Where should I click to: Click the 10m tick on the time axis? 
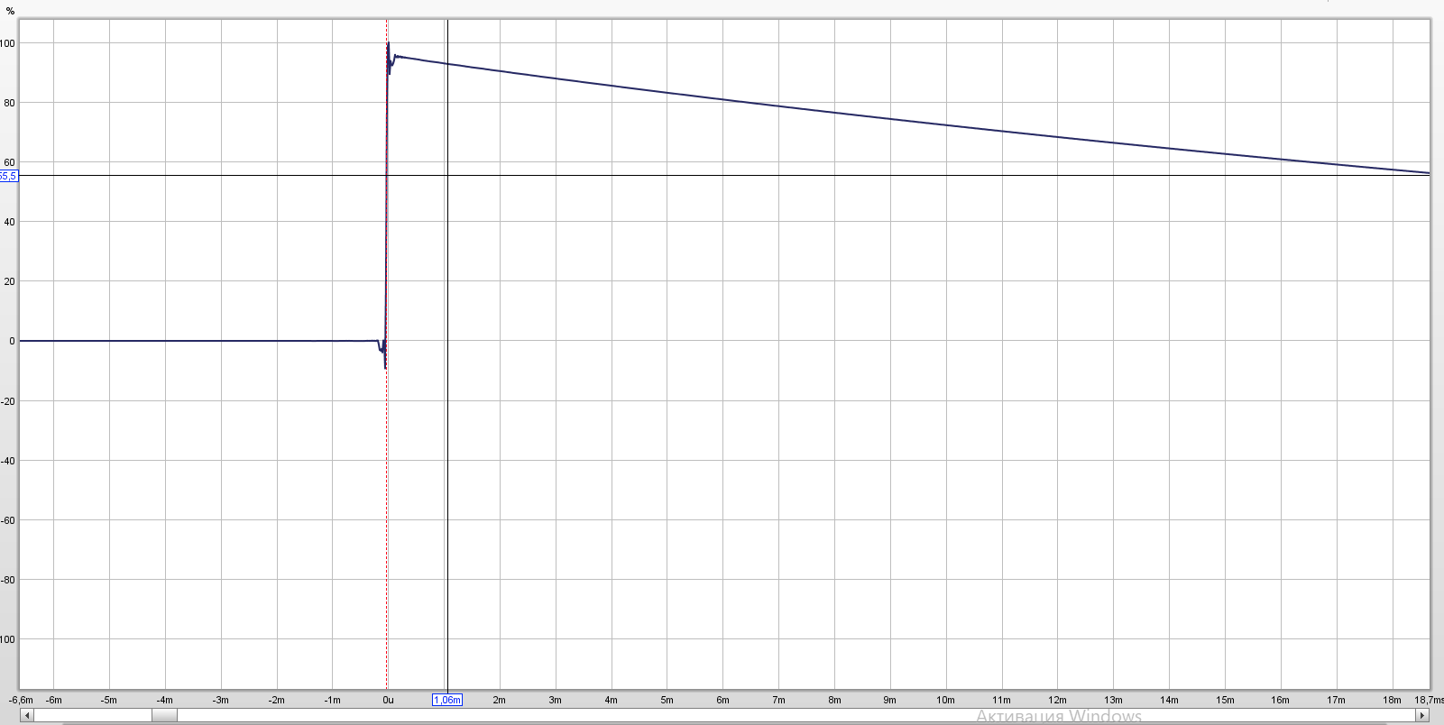(945, 700)
